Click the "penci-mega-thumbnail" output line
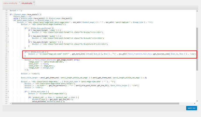This screenshot has width=201, height=117. point(43,24)
